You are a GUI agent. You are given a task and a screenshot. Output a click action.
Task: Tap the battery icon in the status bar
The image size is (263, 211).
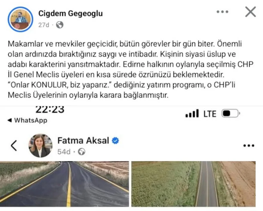click(x=231, y=113)
